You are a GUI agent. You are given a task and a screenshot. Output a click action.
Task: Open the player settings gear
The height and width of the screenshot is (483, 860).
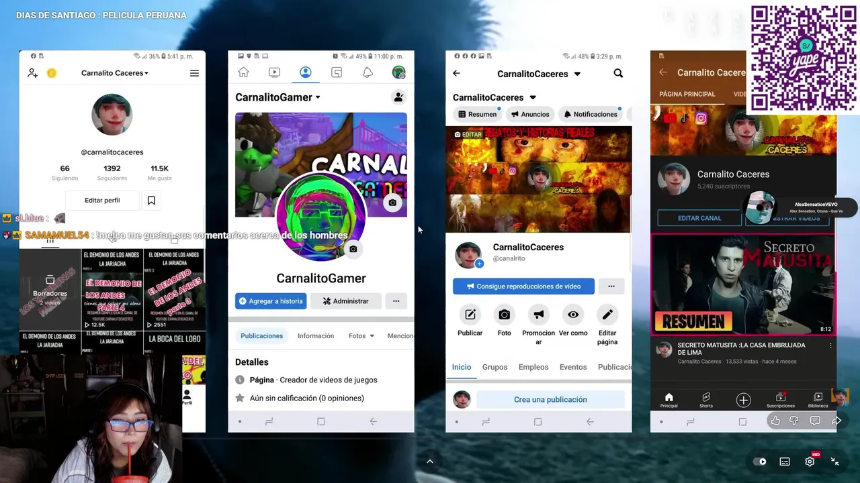pyautogui.click(x=810, y=462)
